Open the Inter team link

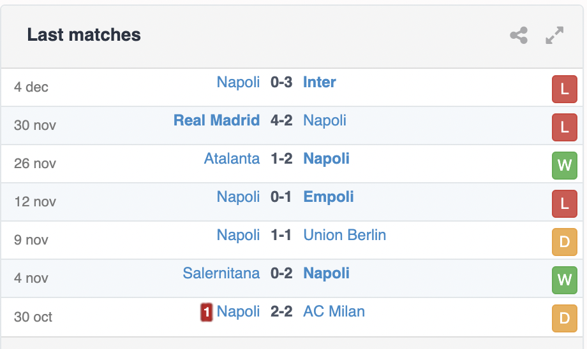coord(319,82)
